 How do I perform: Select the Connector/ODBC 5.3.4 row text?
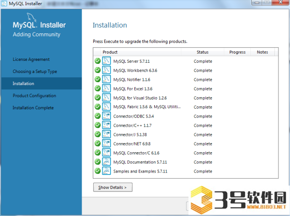[x=133, y=116]
